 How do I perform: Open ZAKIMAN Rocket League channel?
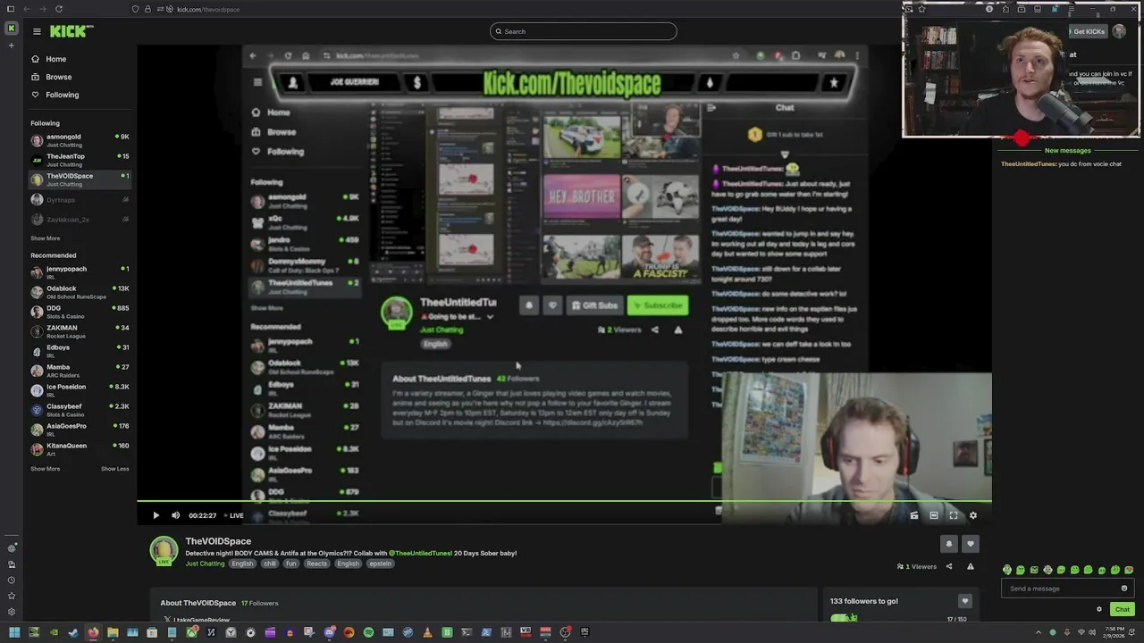79,331
